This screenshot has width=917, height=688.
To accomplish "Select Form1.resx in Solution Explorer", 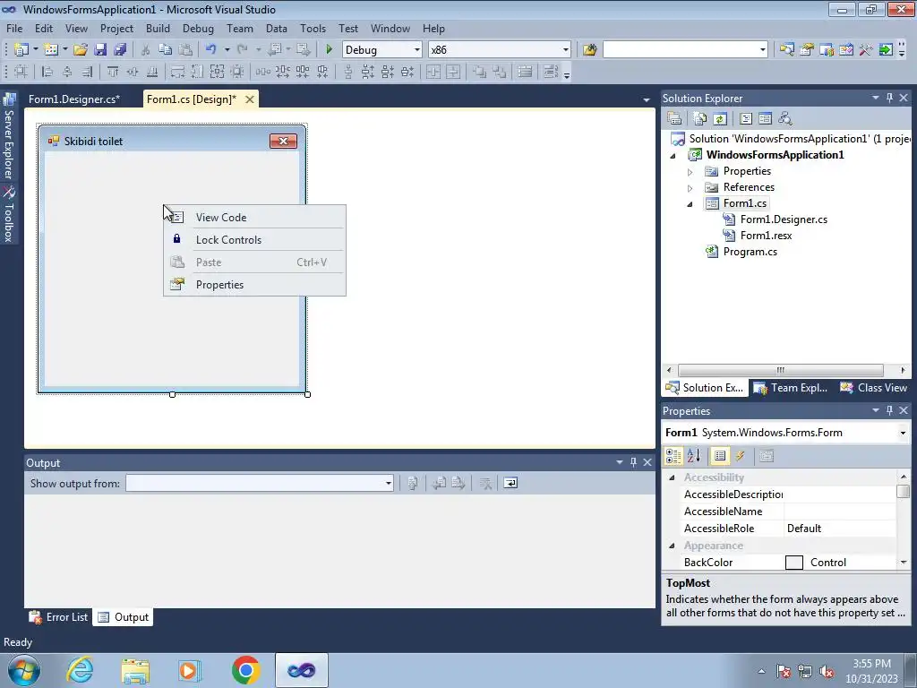I will [766, 236].
